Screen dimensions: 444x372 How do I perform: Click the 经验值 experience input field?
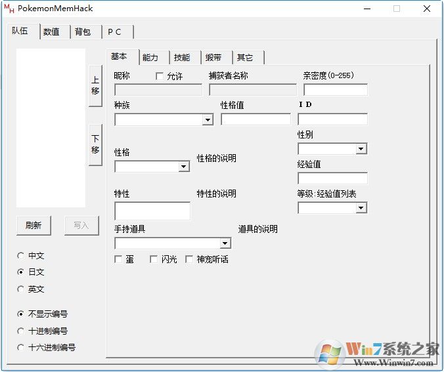click(333, 178)
